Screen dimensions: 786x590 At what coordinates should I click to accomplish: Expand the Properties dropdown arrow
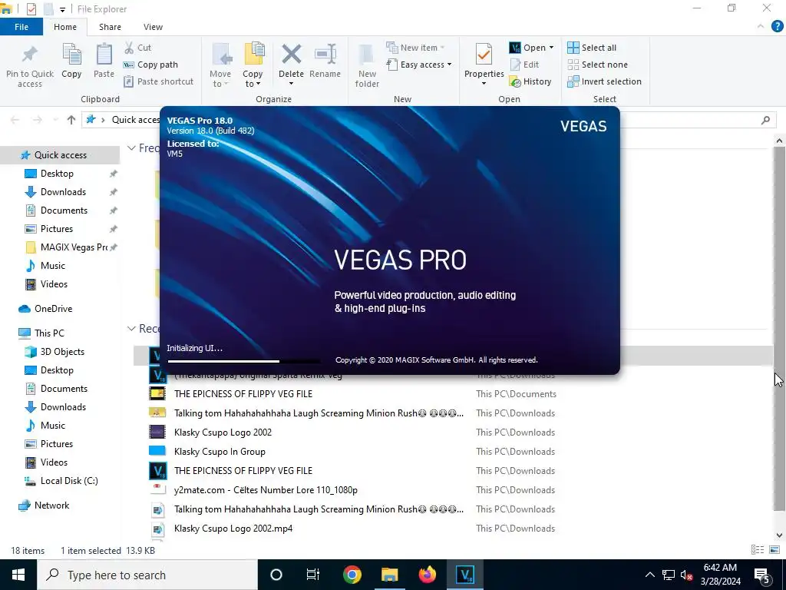coord(484,83)
